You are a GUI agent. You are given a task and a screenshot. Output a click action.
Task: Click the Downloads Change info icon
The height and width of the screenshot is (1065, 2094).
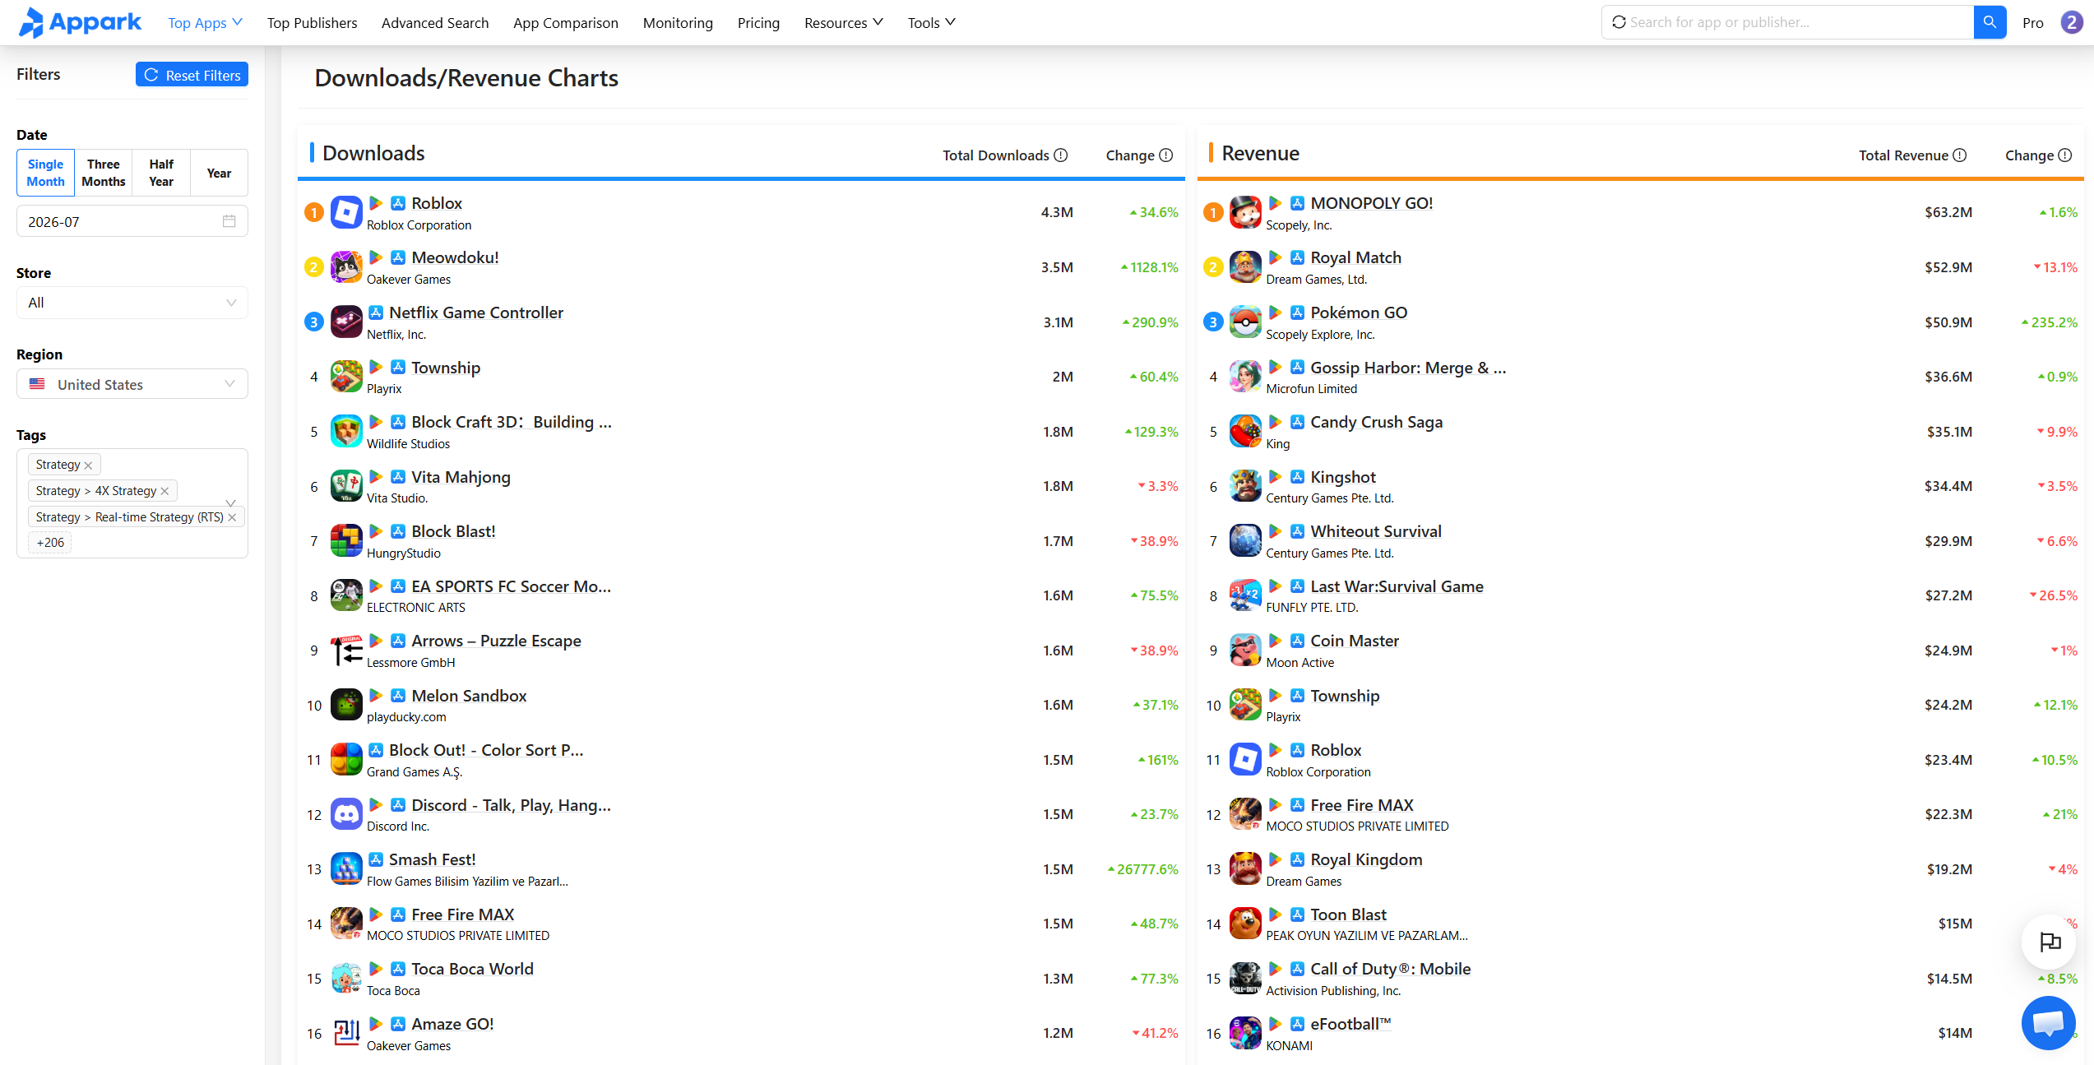tap(1166, 155)
